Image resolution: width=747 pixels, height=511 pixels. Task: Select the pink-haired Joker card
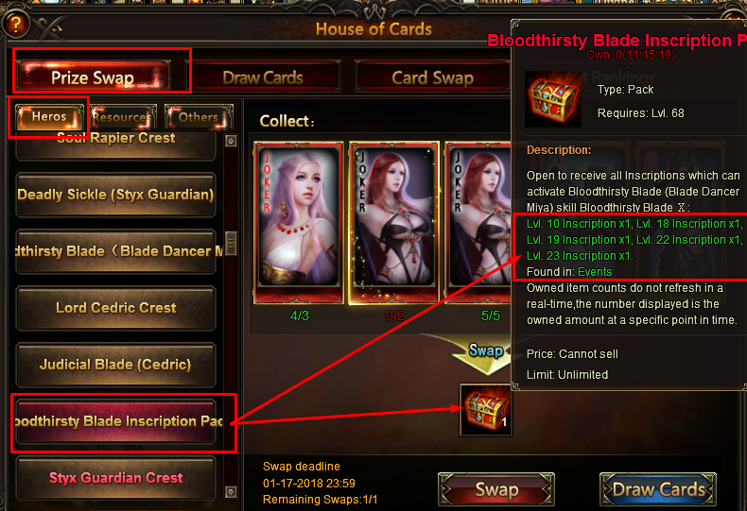(x=299, y=222)
